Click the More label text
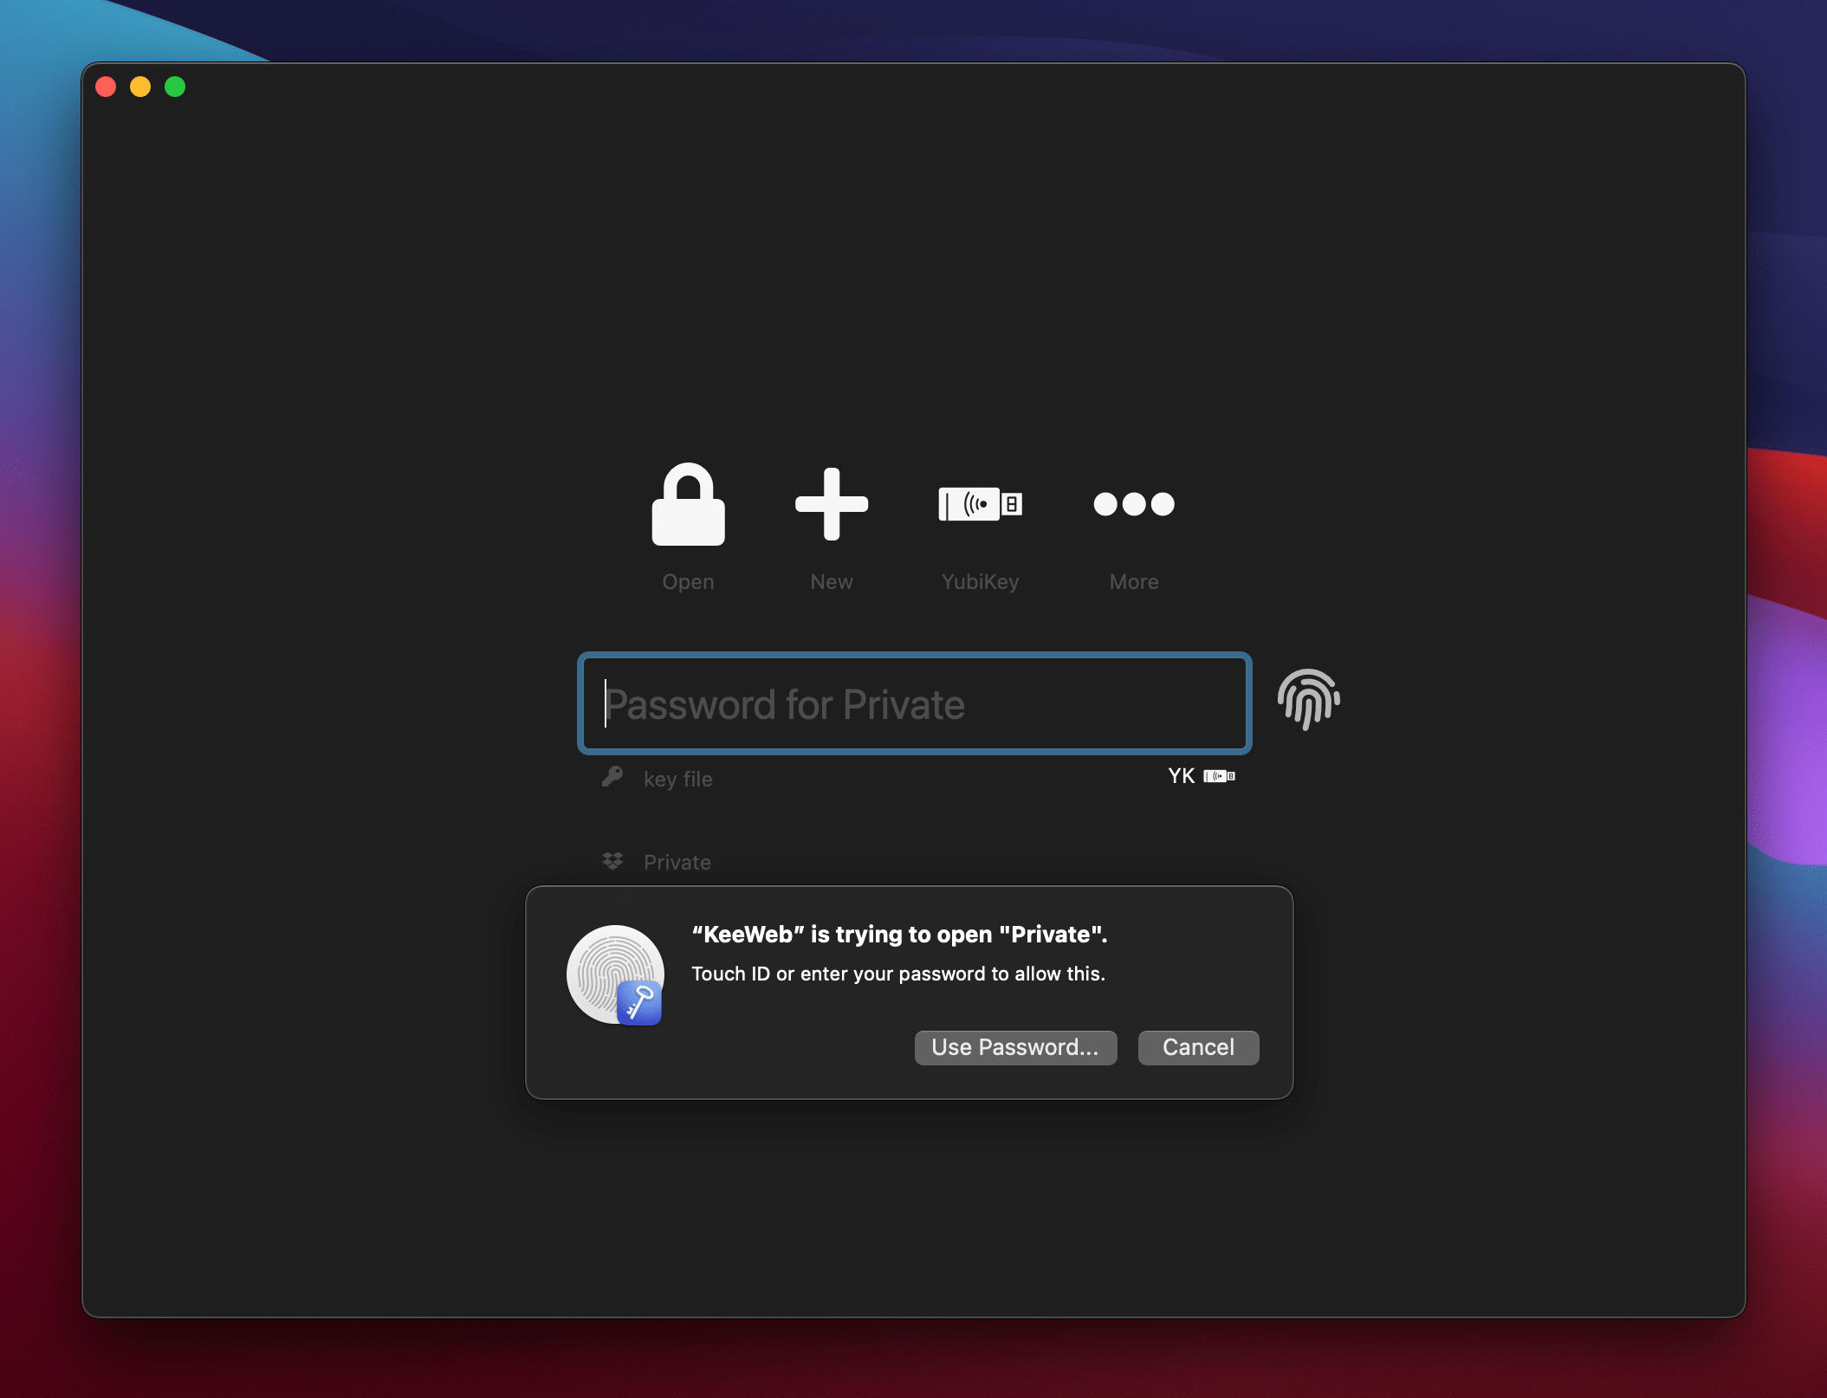 (x=1134, y=582)
